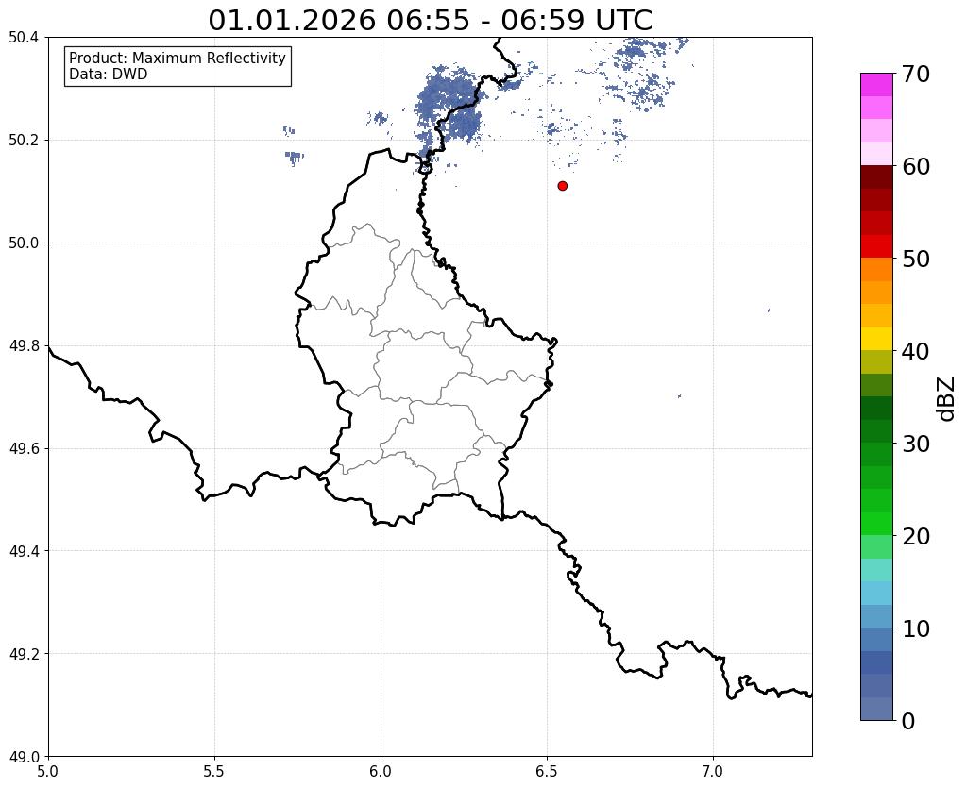The height and width of the screenshot is (787, 966).
Task: Click the latitude label 49.4
Action: (24, 551)
